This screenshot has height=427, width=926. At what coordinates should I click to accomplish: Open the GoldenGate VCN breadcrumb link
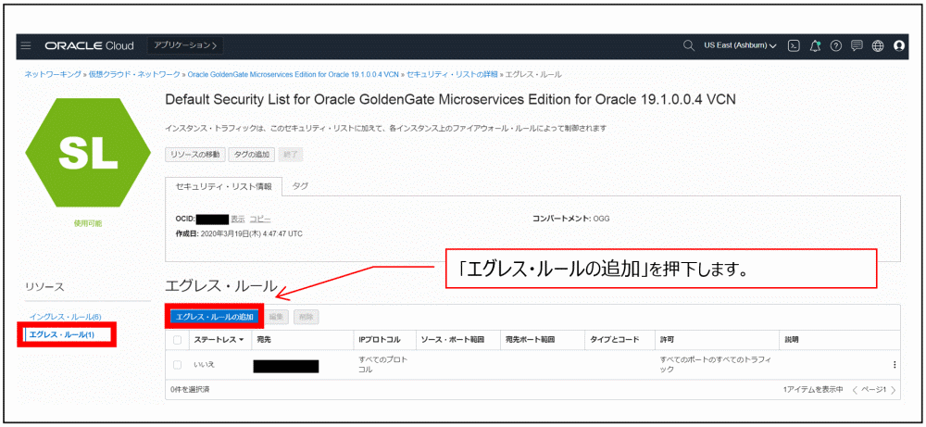pos(294,74)
